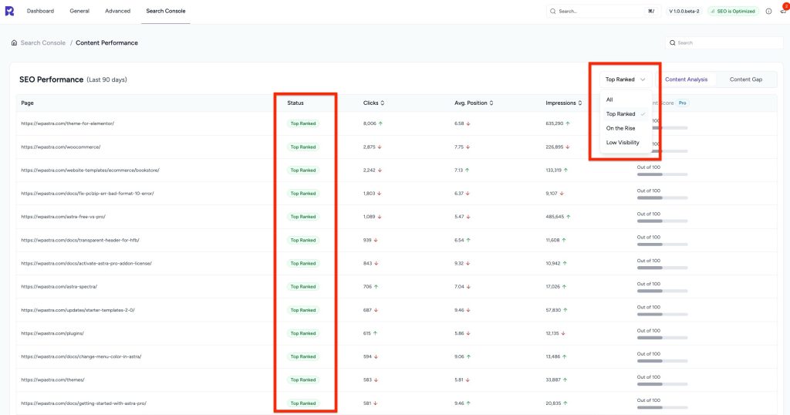This screenshot has width=790, height=415.
Task: Click the SEO is Optimized badge
Action: 733,11
